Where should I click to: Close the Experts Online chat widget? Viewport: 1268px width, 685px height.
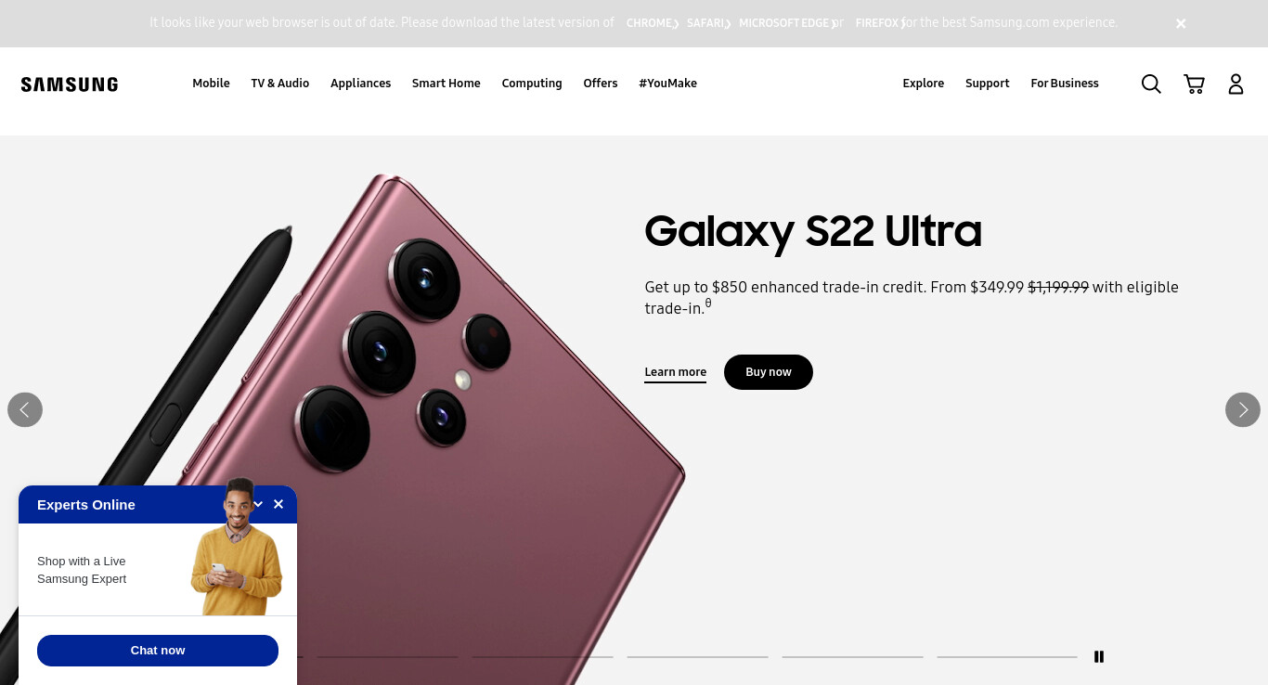(x=278, y=504)
